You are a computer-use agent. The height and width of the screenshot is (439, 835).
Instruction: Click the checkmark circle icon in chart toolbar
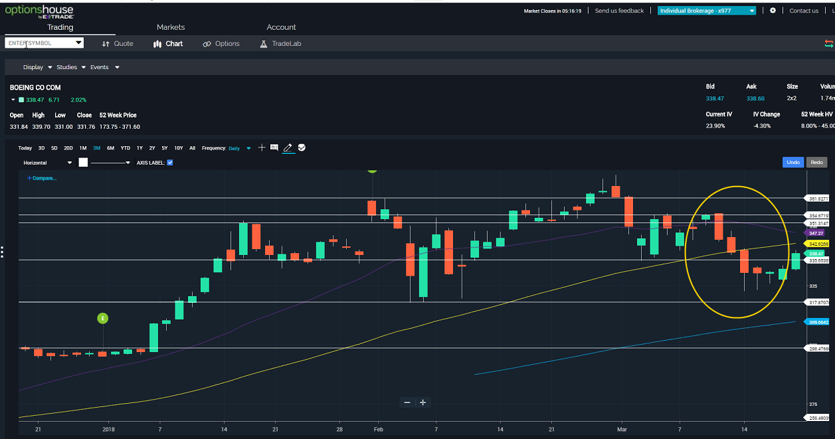(302, 148)
